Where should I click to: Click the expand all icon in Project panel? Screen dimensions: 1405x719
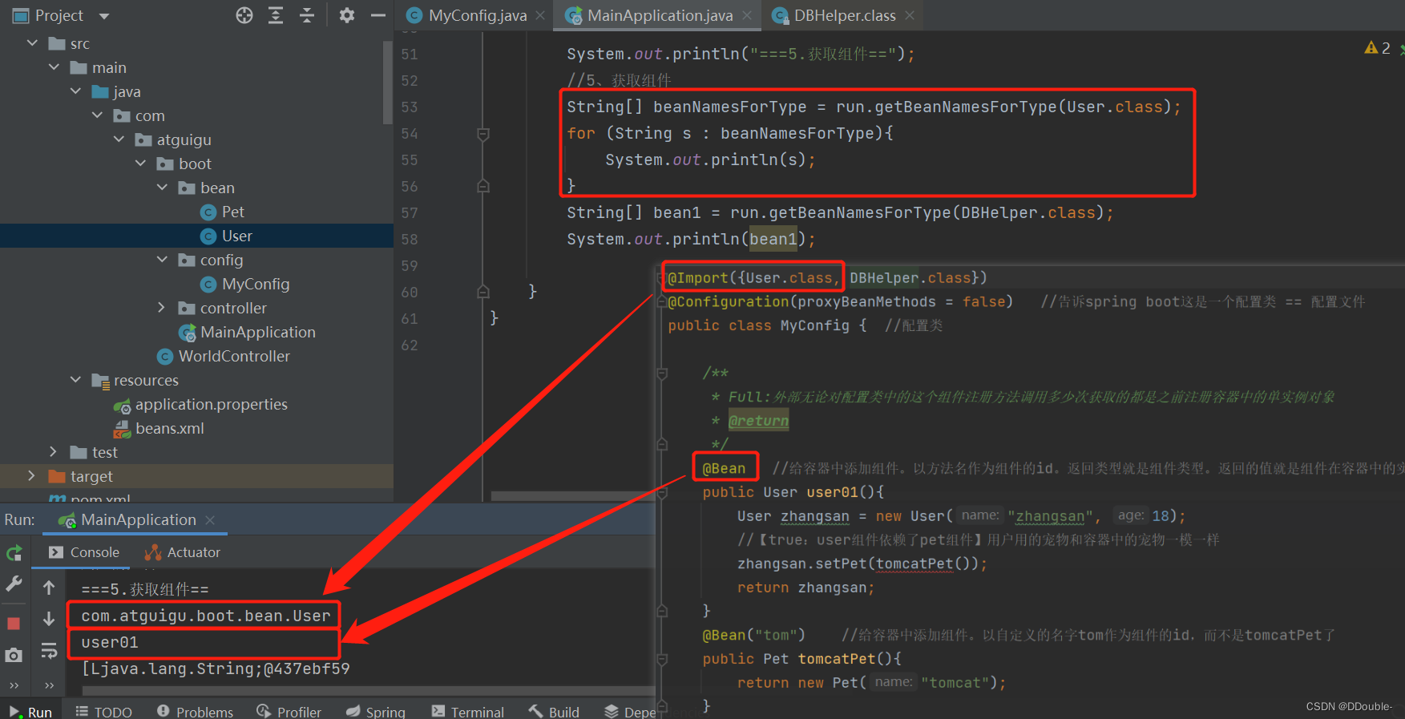(276, 15)
